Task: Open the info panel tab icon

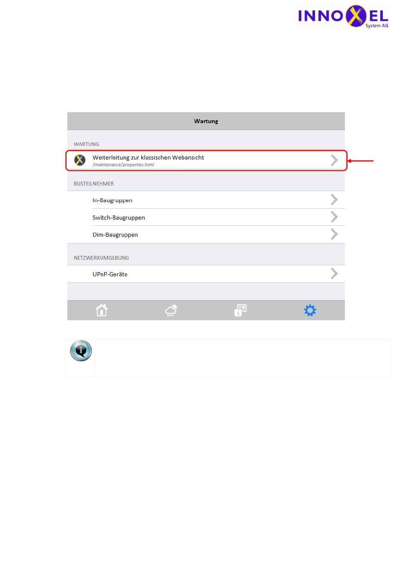Action: [240, 310]
